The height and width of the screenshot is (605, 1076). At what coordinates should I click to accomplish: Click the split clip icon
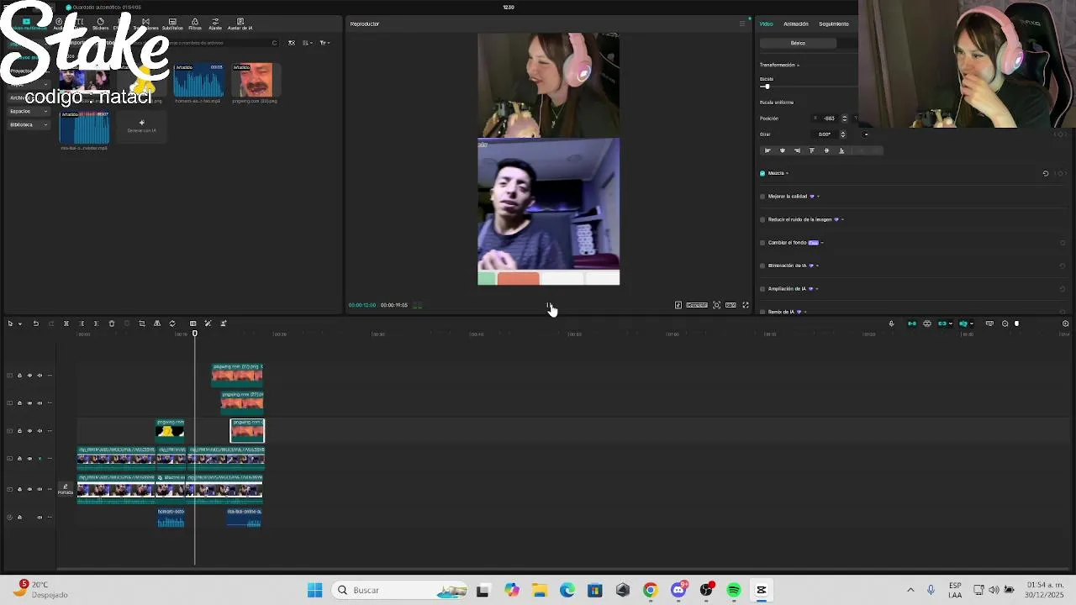pos(66,324)
